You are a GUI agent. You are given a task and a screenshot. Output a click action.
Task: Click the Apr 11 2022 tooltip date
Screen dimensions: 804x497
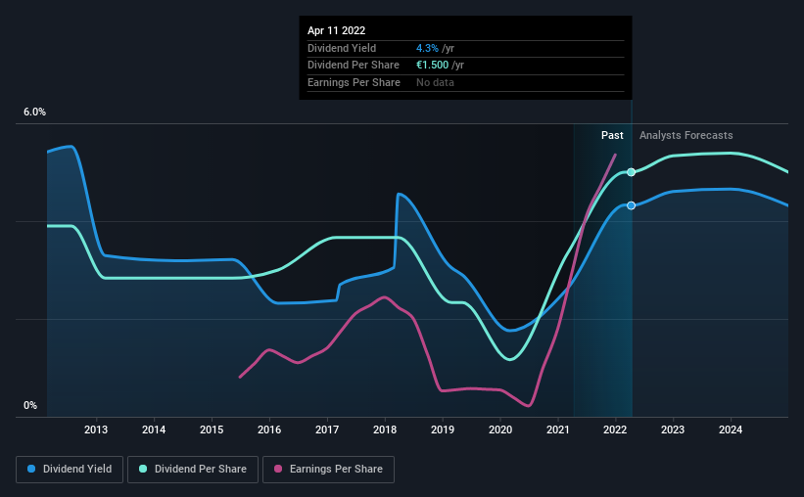[x=336, y=30]
